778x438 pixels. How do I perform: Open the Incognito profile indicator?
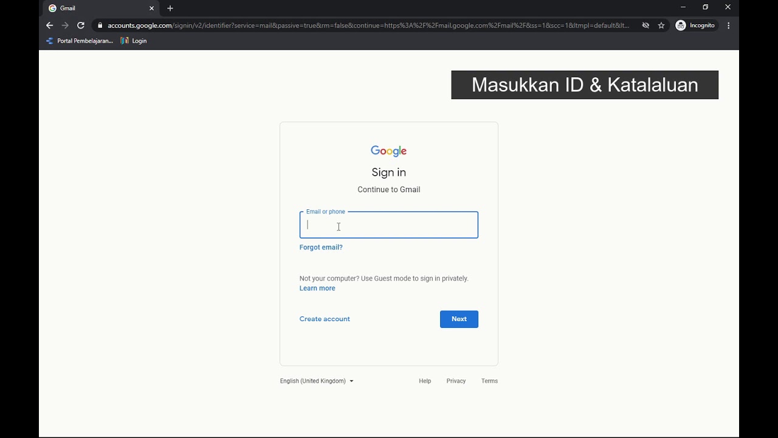point(696,26)
